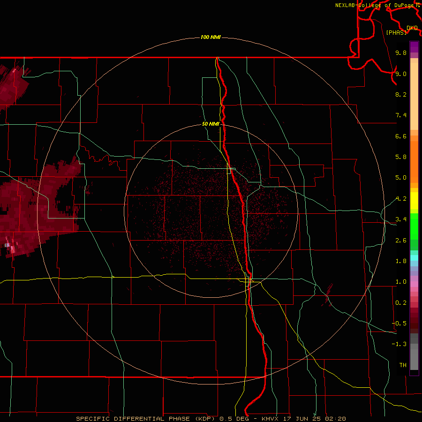Click '(KDP)' in the bottom caption

click(206, 419)
